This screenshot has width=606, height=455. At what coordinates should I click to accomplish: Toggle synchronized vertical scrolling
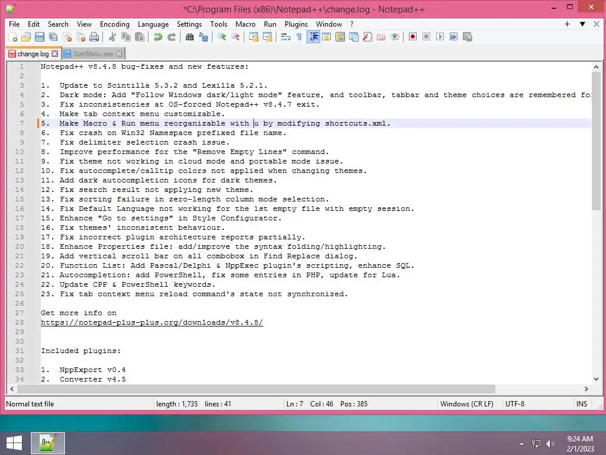click(253, 37)
